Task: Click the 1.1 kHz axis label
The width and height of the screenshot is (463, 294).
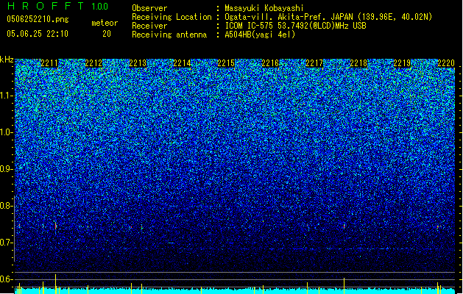Action: (7, 96)
